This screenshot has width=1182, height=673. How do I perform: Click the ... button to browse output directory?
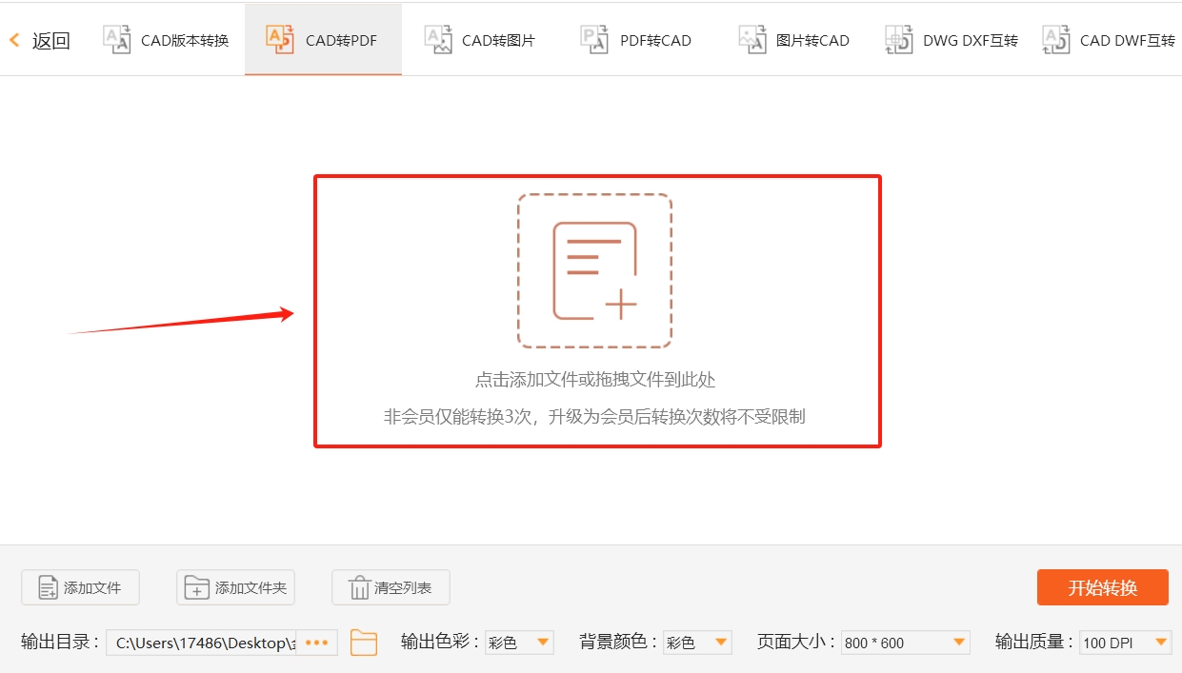coord(317,643)
